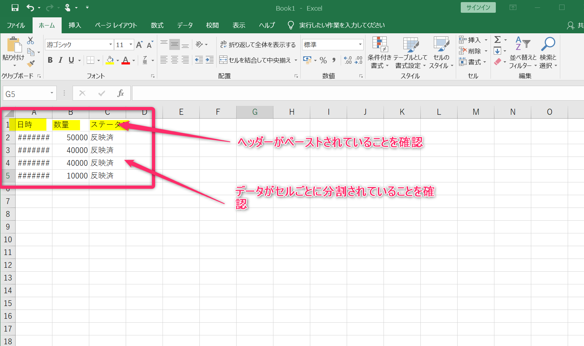Click the increase font size icon
This screenshot has width=584, height=346.
(139, 45)
